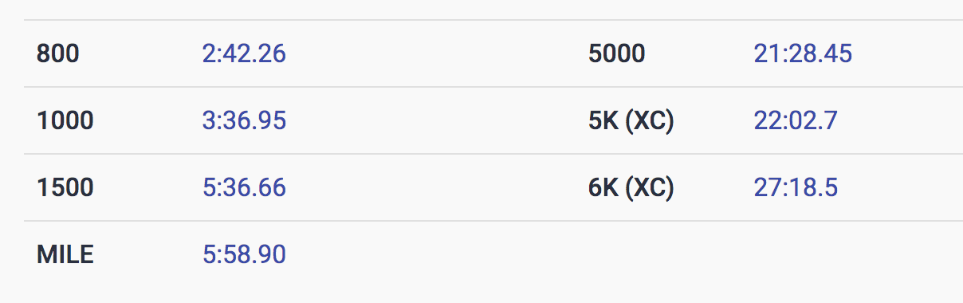Click the gap between 1500 label and 5:36.66

(148, 188)
